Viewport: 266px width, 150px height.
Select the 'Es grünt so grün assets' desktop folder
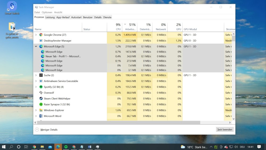[x=12, y=31]
